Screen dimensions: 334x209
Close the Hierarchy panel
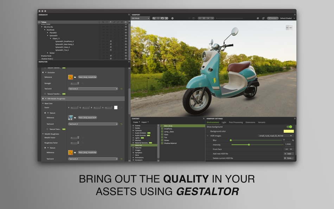coord(129,15)
